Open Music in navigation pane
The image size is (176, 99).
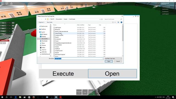[43, 43]
